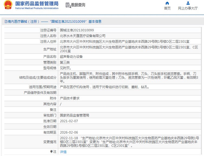The height and width of the screenshot is (156, 204).
Task: Open the 数据查询 search icon
Action: click(x=68, y=5)
